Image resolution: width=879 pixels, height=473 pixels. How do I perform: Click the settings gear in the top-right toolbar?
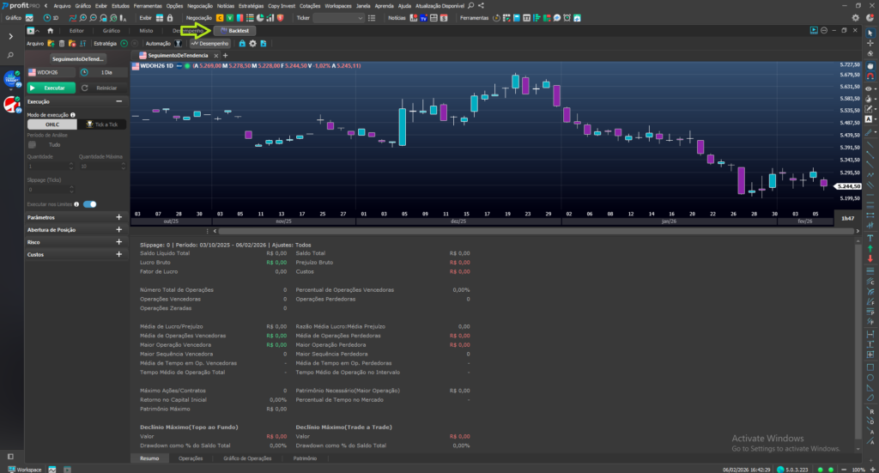pos(855,17)
